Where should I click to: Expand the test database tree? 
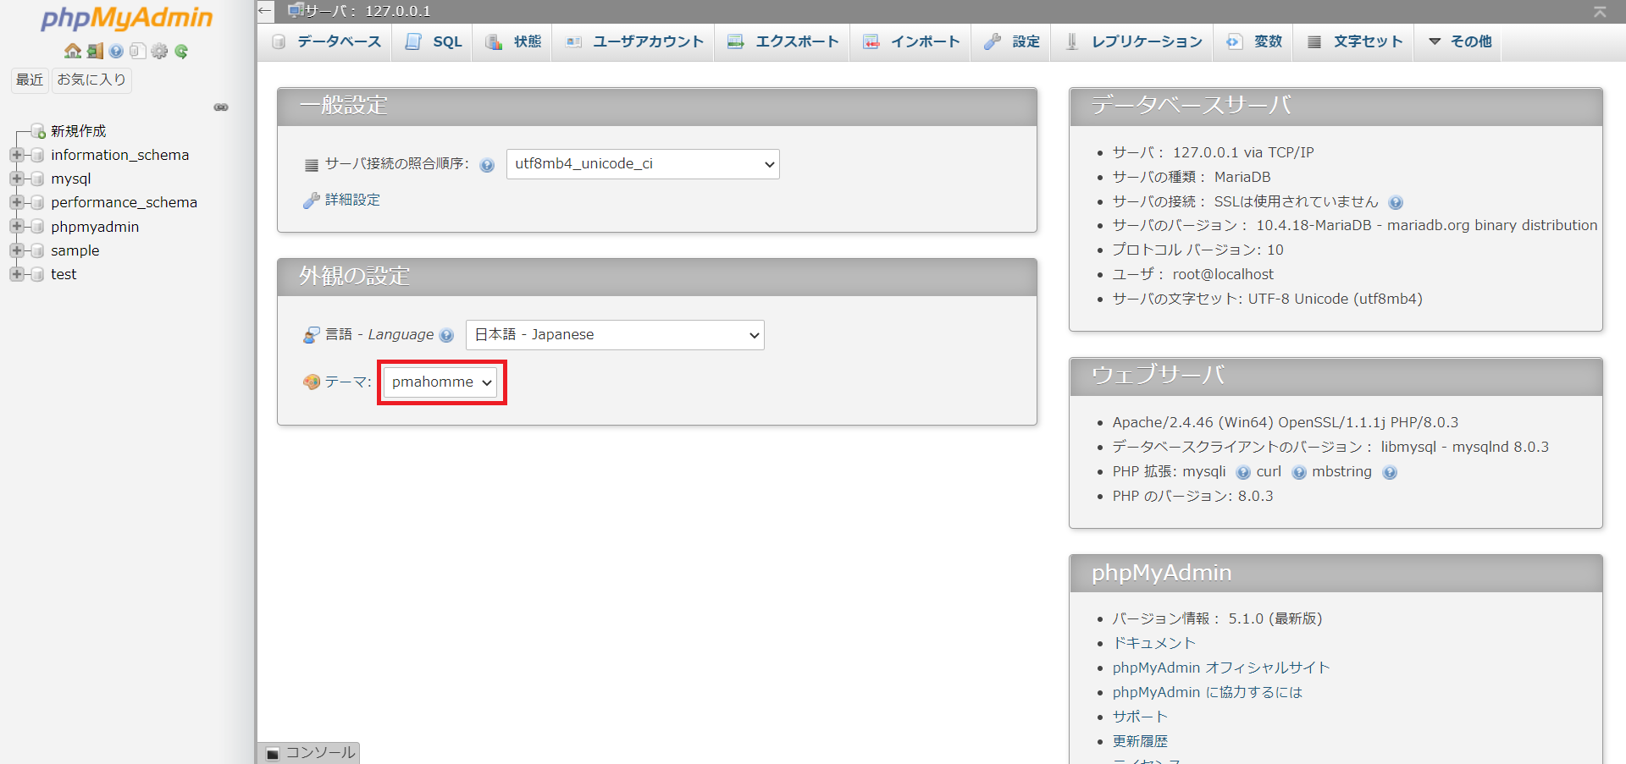point(16,274)
